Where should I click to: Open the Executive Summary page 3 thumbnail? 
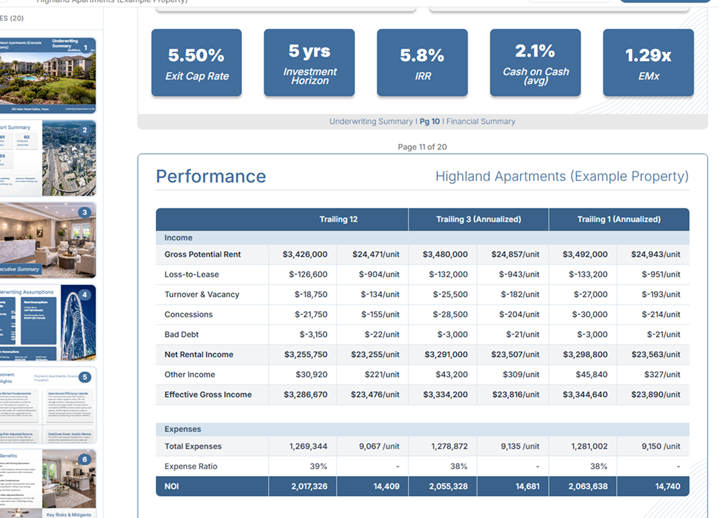[x=48, y=240]
